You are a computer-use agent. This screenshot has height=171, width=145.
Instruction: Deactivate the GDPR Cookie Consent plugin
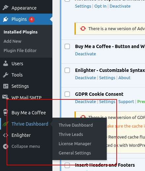(x=85, y=102)
